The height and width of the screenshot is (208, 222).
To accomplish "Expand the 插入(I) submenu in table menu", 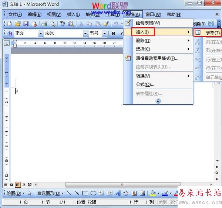I will 158,32.
